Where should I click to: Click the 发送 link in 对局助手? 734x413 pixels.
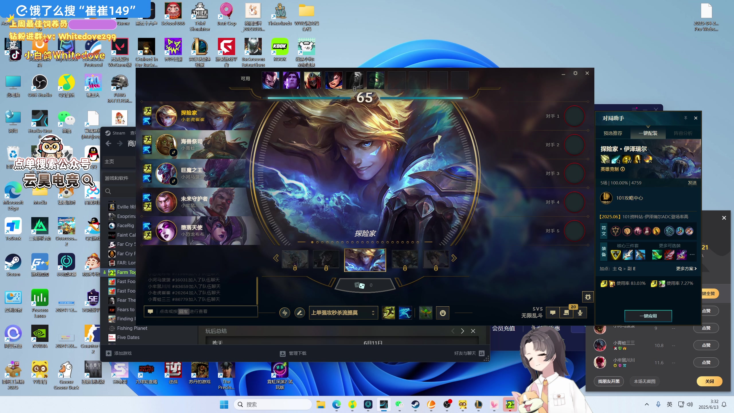692,183
